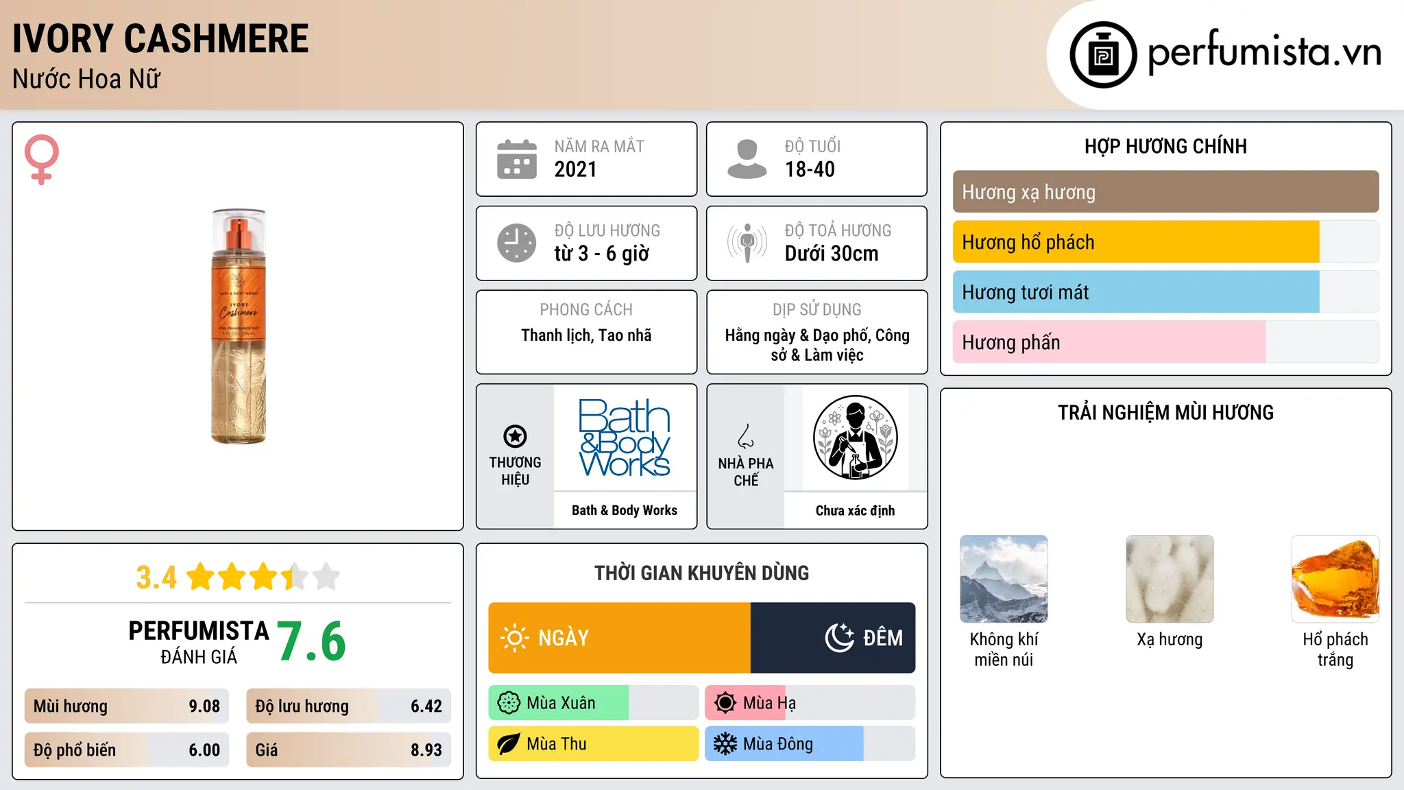Click the 3.4 star rating number

click(x=156, y=577)
